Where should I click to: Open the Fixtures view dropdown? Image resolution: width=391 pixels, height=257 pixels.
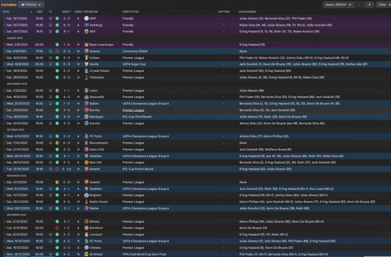[31, 5]
